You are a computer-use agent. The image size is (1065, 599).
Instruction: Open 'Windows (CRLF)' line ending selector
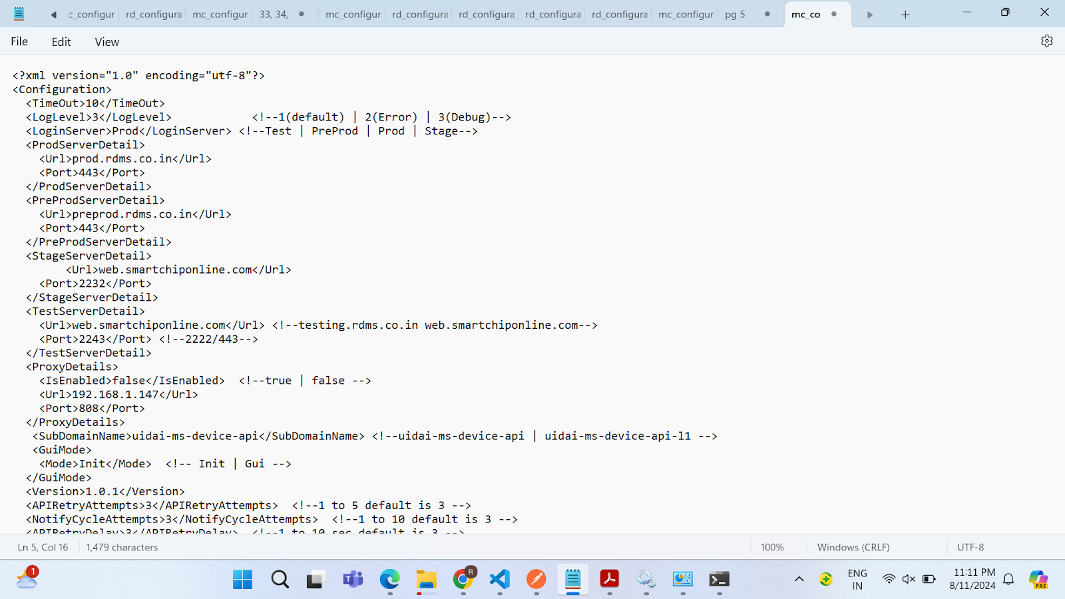coord(853,547)
